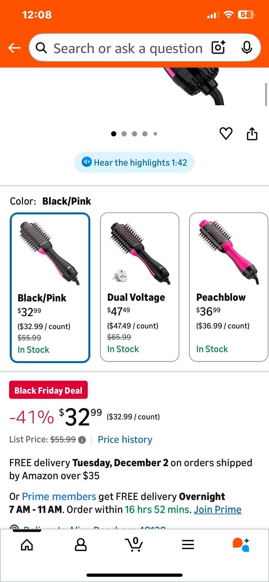Jump to second image carousel dot

tap(124, 134)
